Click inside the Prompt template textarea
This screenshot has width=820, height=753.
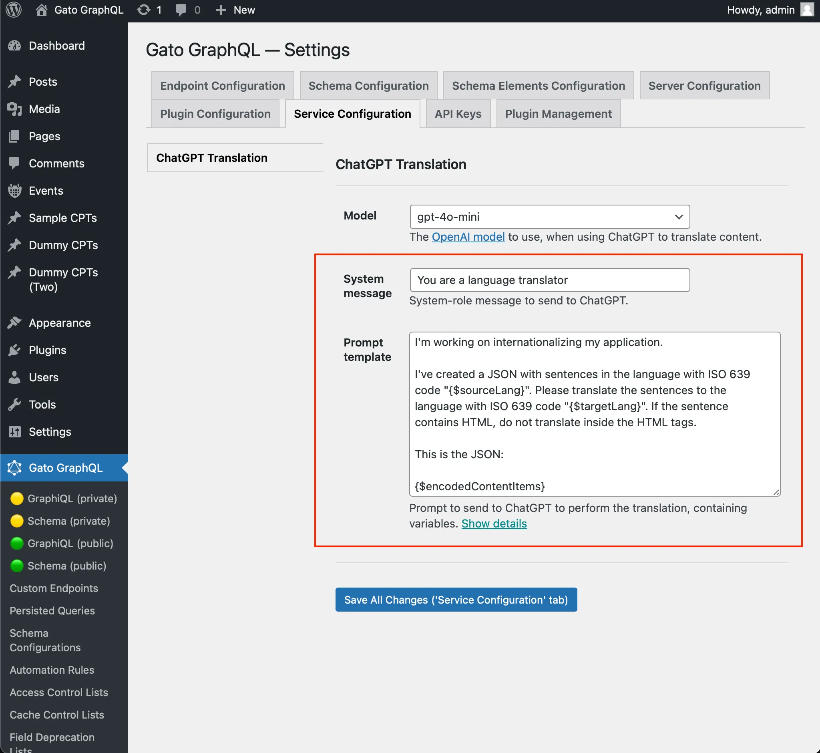pos(595,414)
